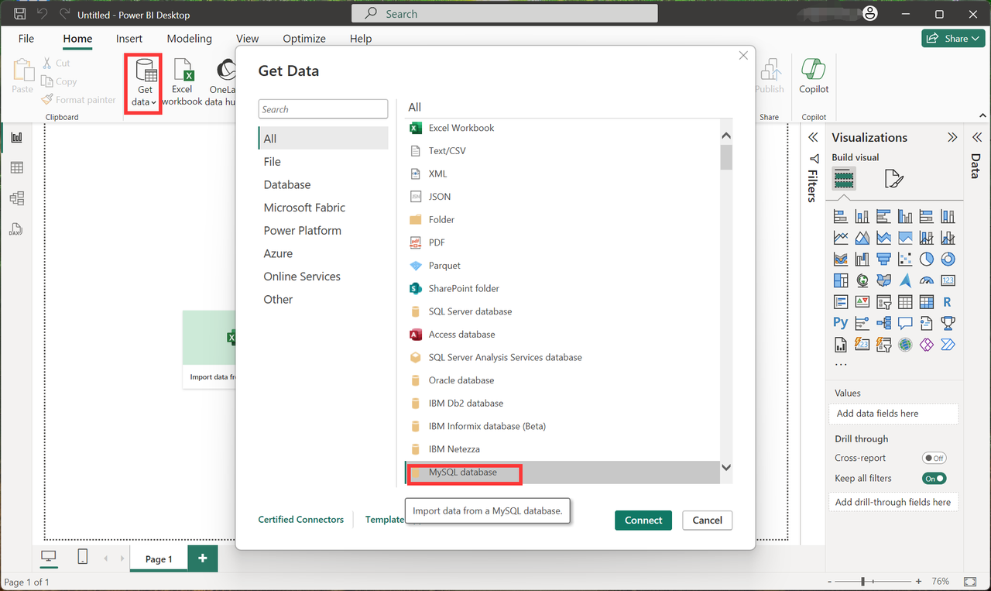Switch to Table view in left sidebar
991x591 pixels.
[x=16, y=168]
